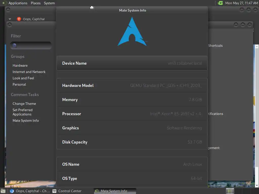Open the System menu
This screenshot has width=259, height=194.
pyautogui.click(x=49, y=3)
